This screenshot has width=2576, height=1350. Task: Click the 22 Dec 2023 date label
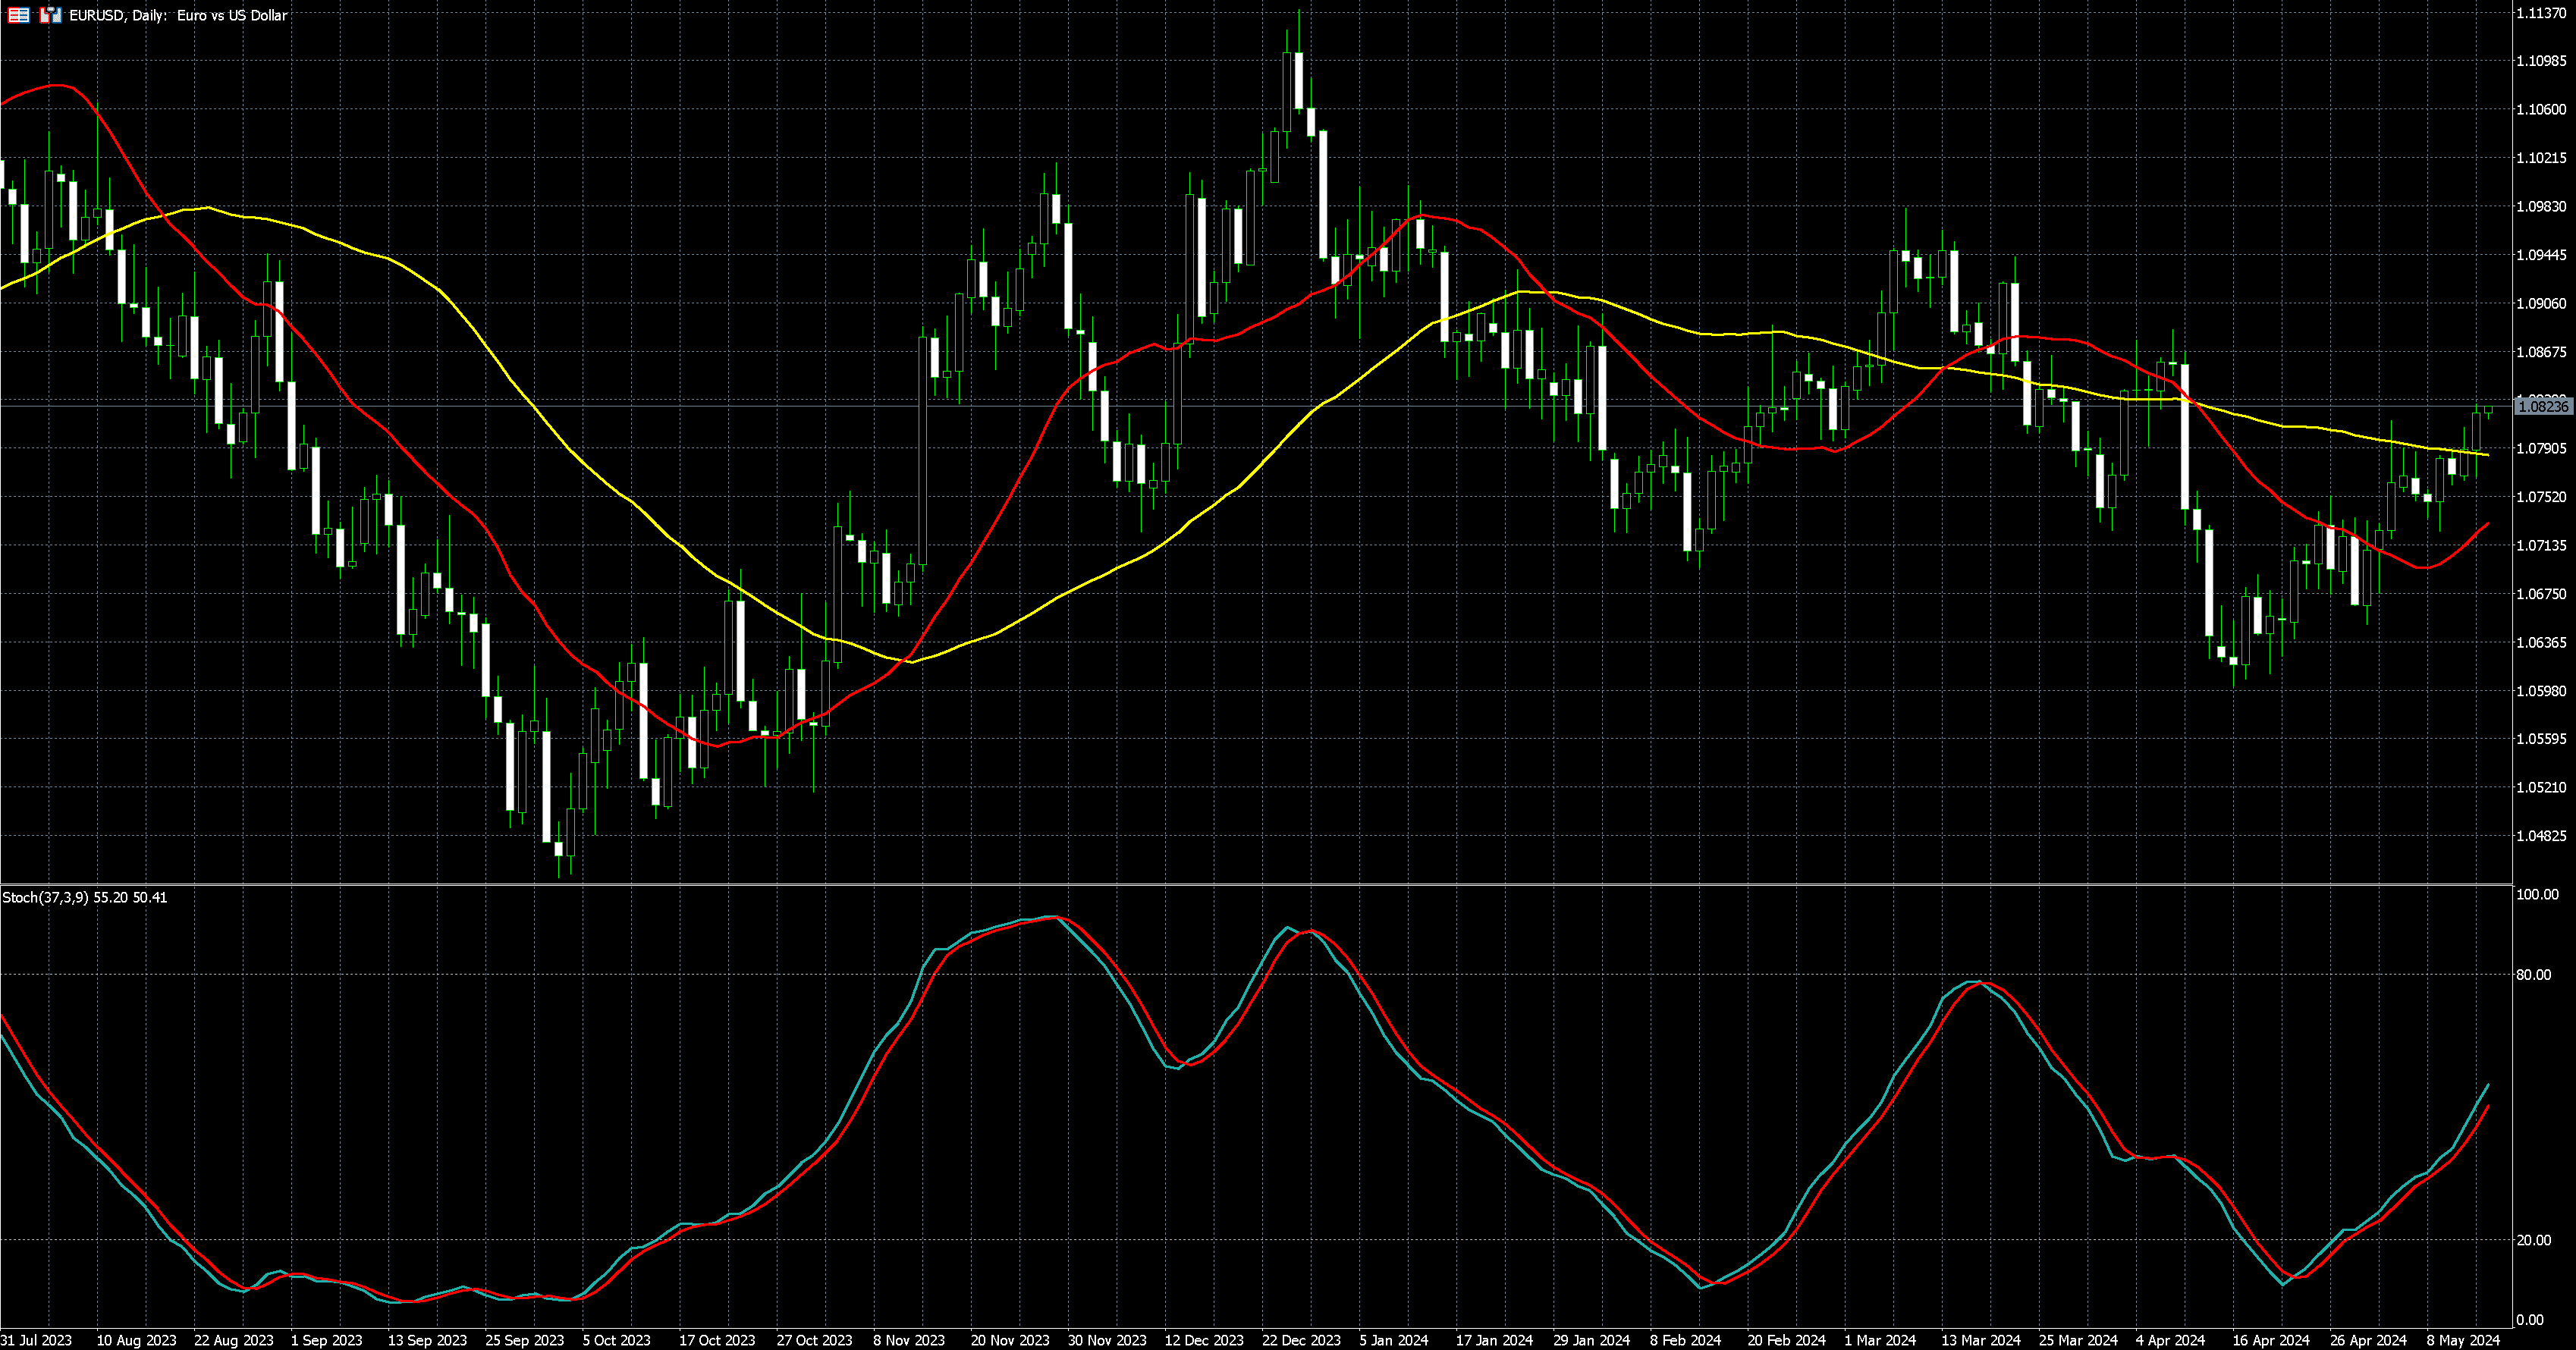(x=1300, y=1340)
